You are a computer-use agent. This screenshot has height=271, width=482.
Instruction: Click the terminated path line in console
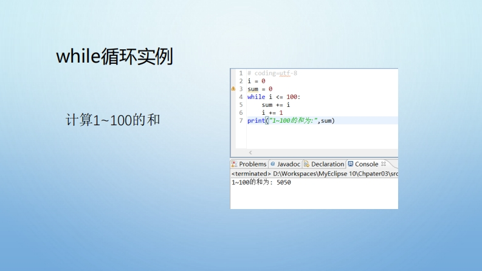(314, 174)
